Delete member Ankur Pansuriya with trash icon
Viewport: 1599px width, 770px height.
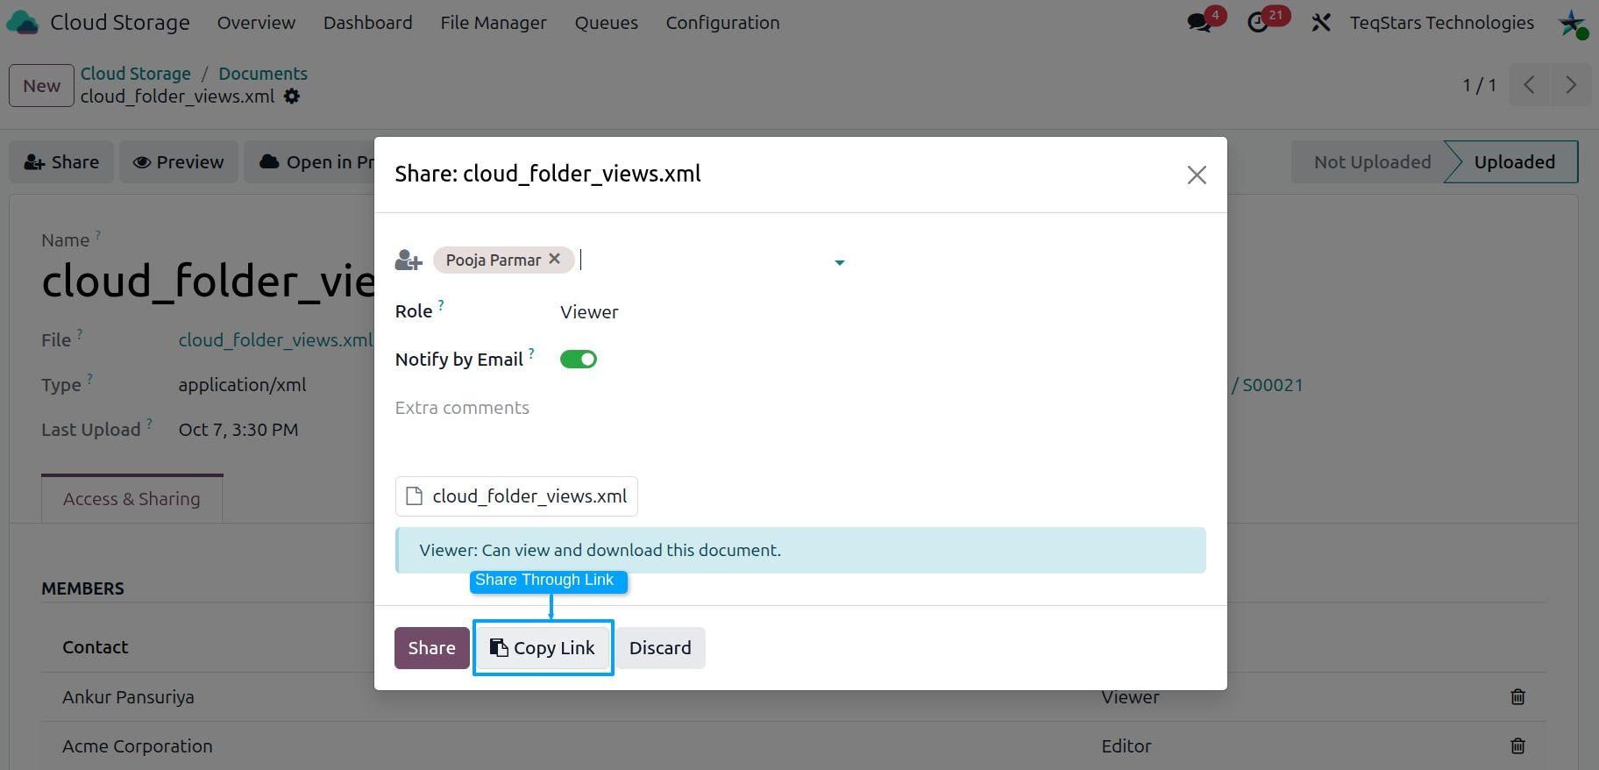1517,697
